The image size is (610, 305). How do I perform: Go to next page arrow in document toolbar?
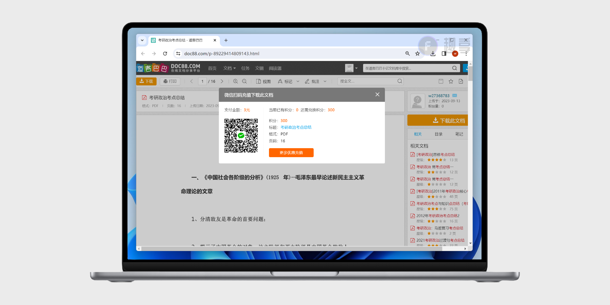(x=222, y=81)
